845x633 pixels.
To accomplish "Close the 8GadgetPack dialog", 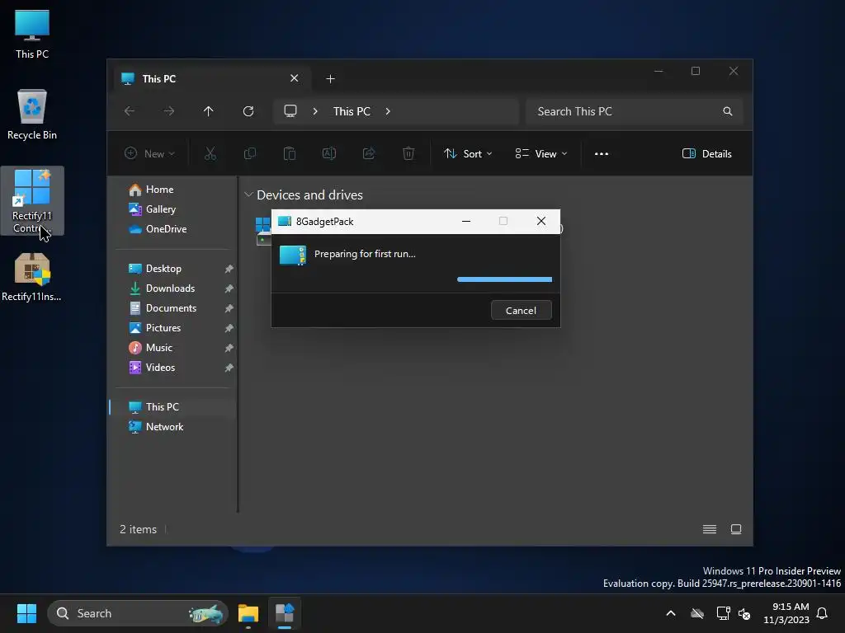I will pyautogui.click(x=541, y=221).
